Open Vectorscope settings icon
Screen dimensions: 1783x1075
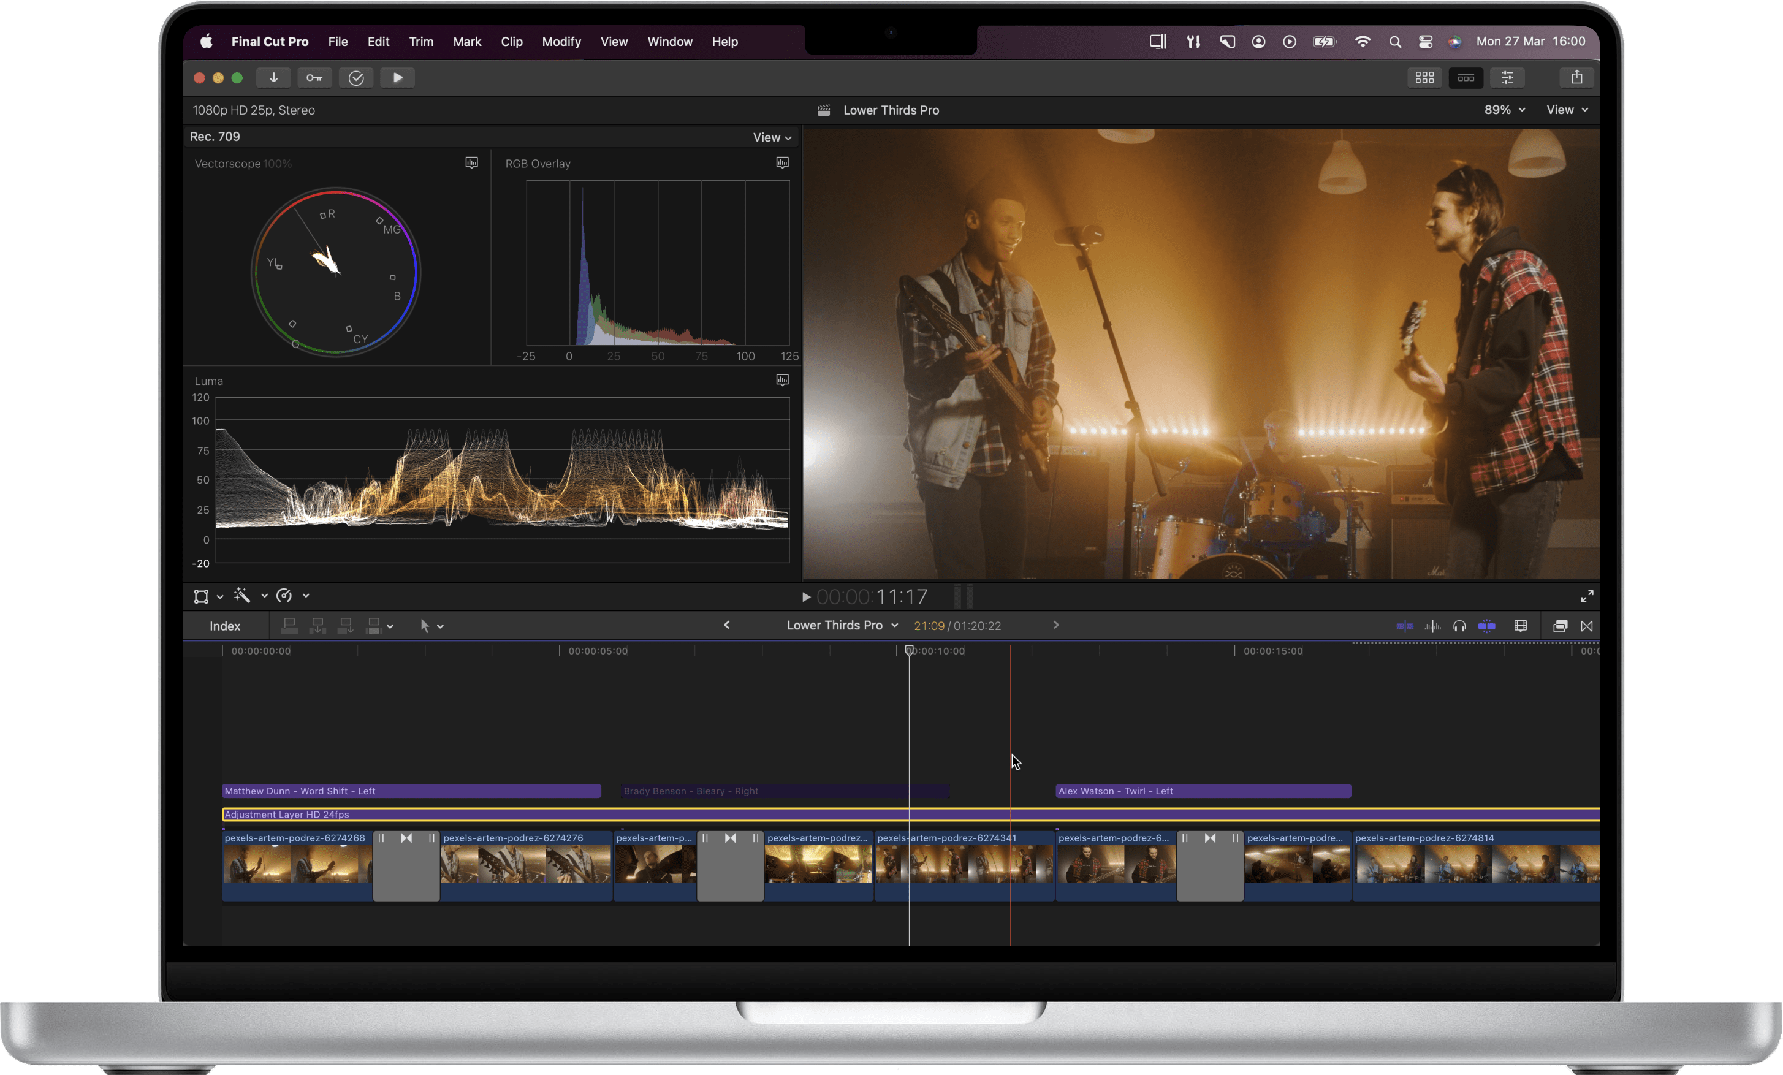point(471,163)
